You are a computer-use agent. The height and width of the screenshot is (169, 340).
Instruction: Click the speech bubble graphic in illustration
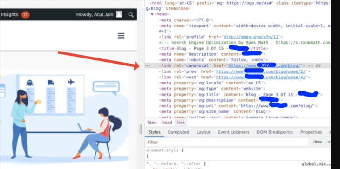106,88
